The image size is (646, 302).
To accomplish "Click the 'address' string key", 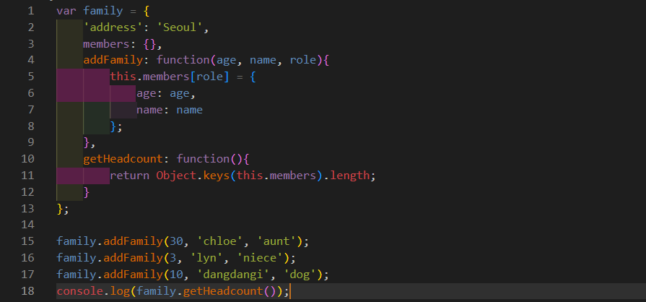I will [x=113, y=27].
